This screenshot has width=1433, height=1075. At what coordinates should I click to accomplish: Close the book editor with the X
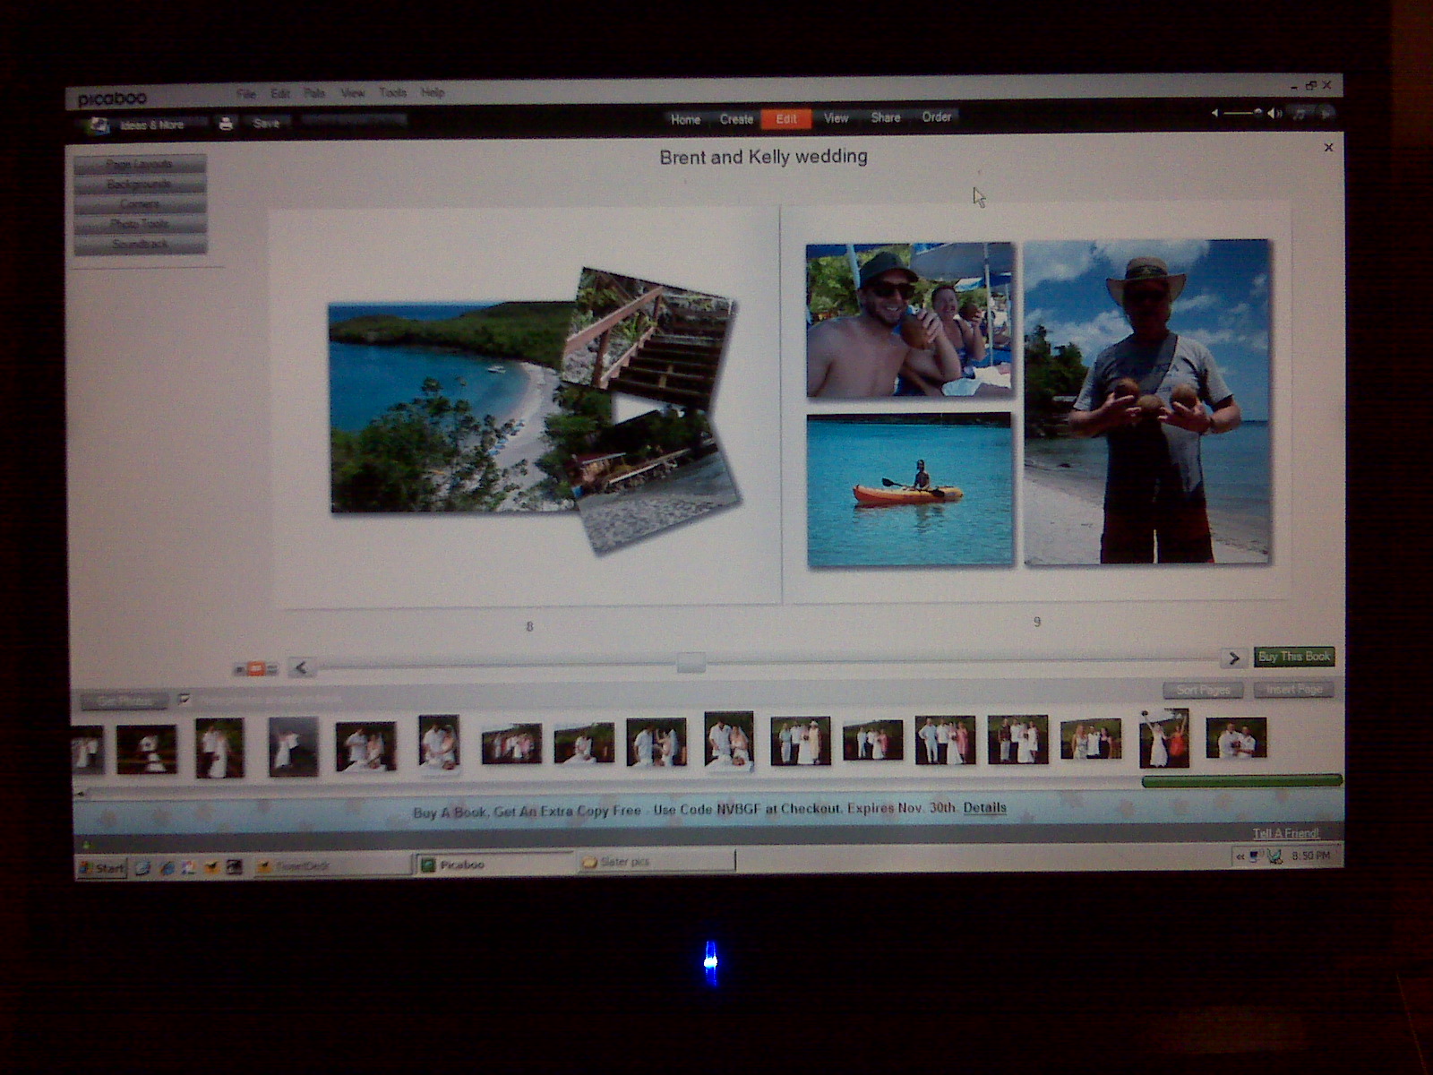1328,148
